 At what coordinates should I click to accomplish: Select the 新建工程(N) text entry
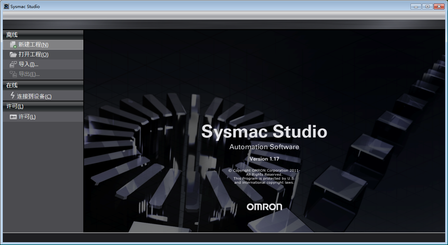click(x=33, y=44)
